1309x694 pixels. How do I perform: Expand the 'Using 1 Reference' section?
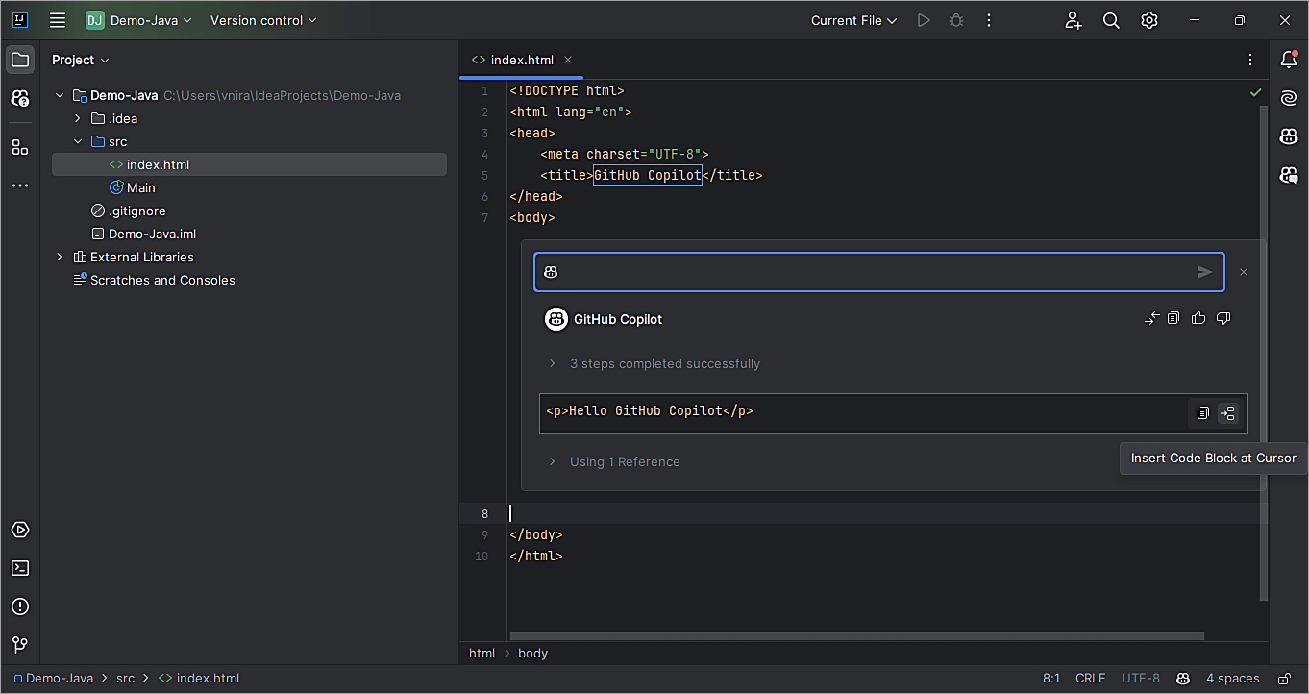pyautogui.click(x=553, y=462)
